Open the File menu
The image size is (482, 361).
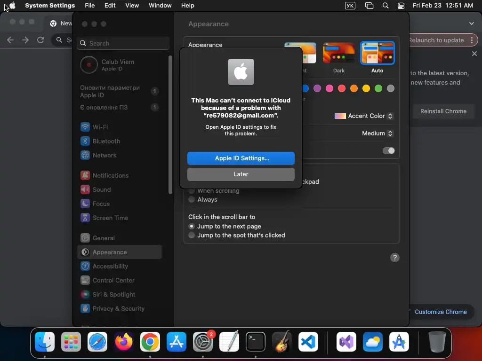(90, 6)
